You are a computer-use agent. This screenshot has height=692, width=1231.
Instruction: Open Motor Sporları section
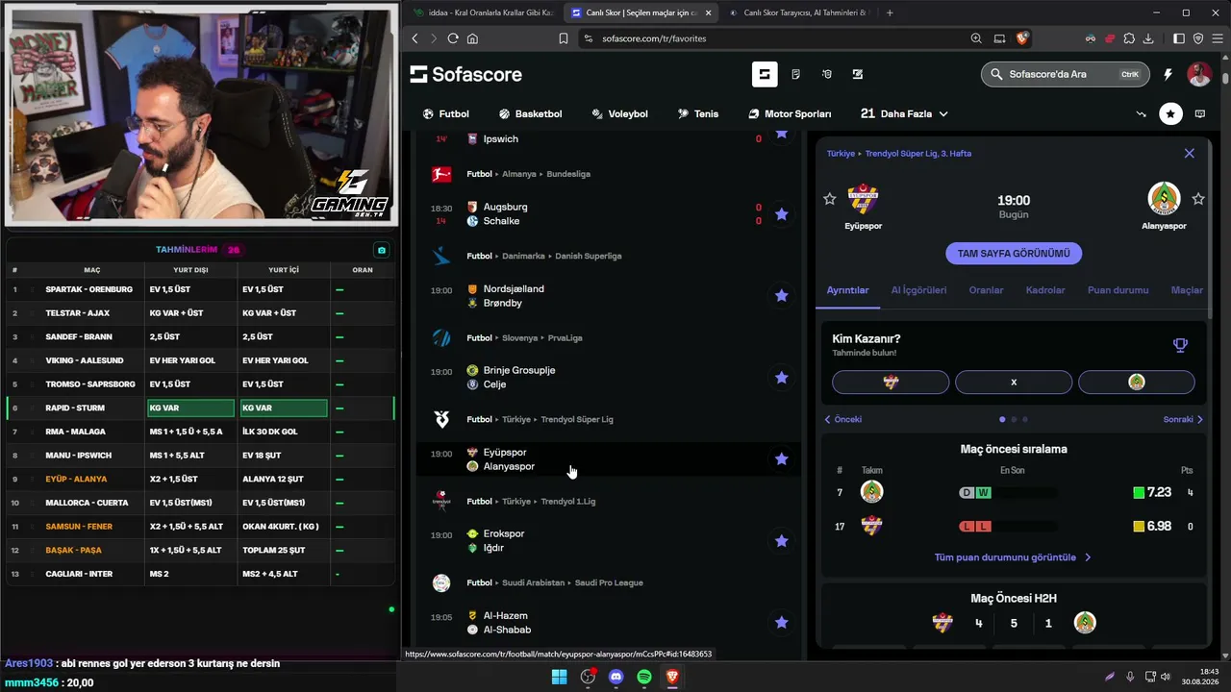[x=790, y=113]
